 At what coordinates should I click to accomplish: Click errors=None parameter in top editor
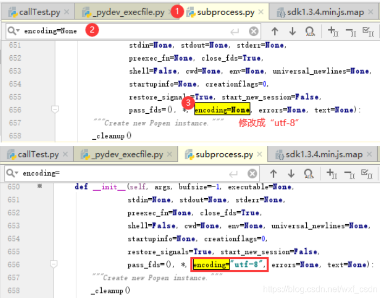pyautogui.click(x=282, y=110)
